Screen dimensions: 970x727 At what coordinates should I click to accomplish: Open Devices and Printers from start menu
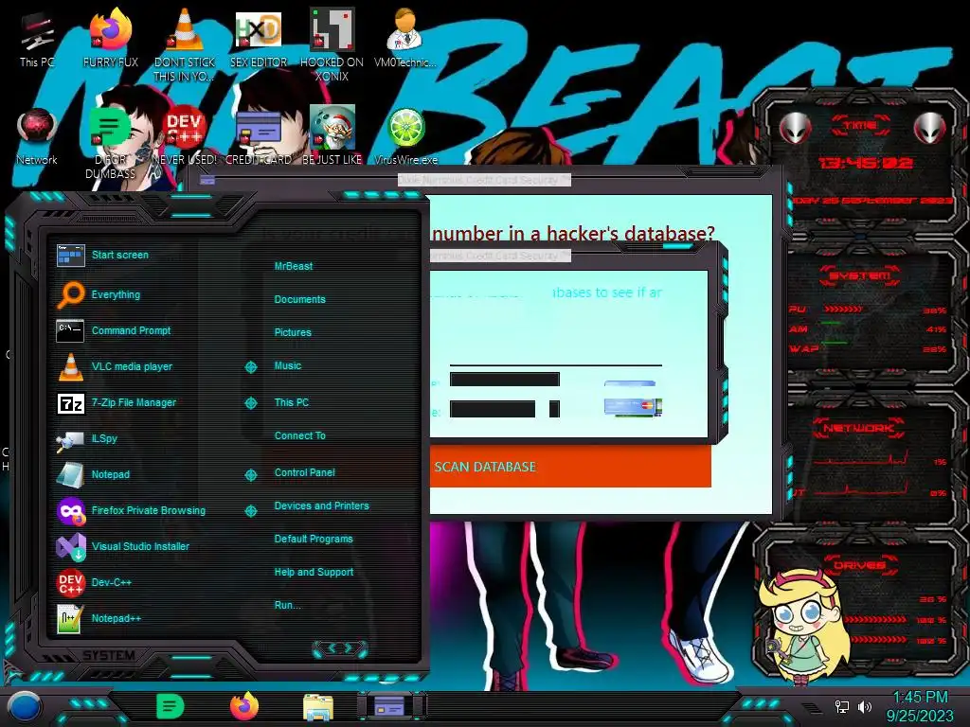click(322, 505)
